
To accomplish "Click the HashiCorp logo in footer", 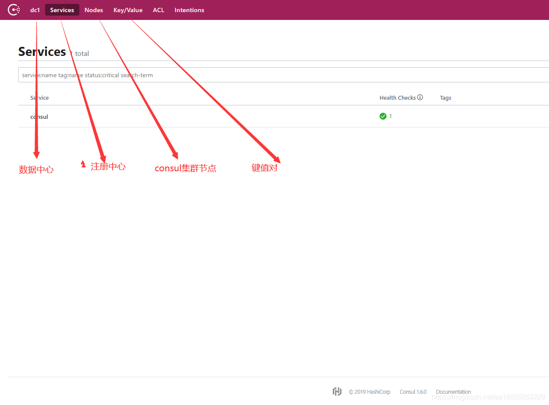I will tap(337, 392).
